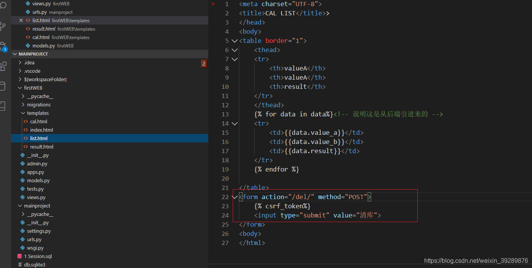Collapse the mainproject folder in tree
This screenshot has height=268, width=532.
click(x=20, y=206)
